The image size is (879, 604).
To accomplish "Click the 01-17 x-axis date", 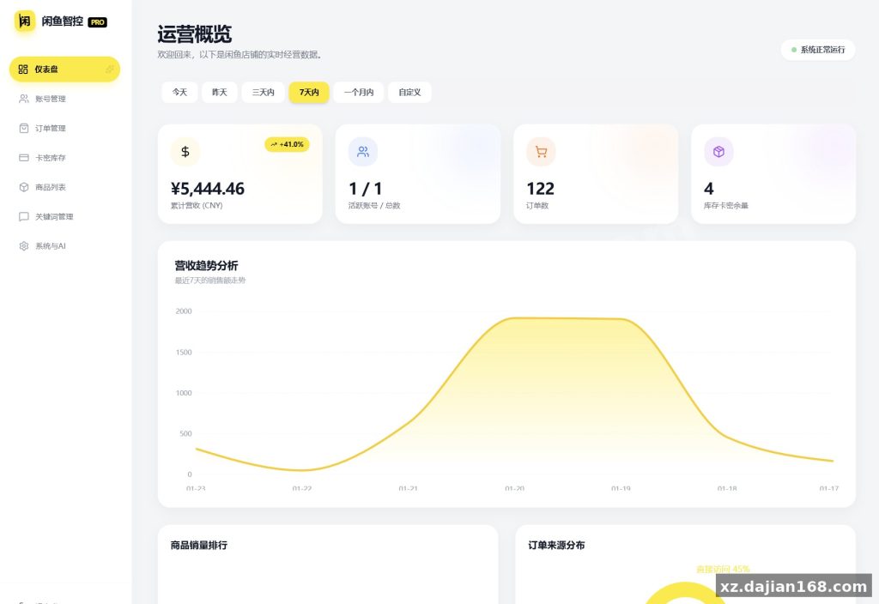I will (829, 488).
